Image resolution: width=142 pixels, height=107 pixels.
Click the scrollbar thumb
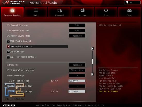click(x=92, y=62)
